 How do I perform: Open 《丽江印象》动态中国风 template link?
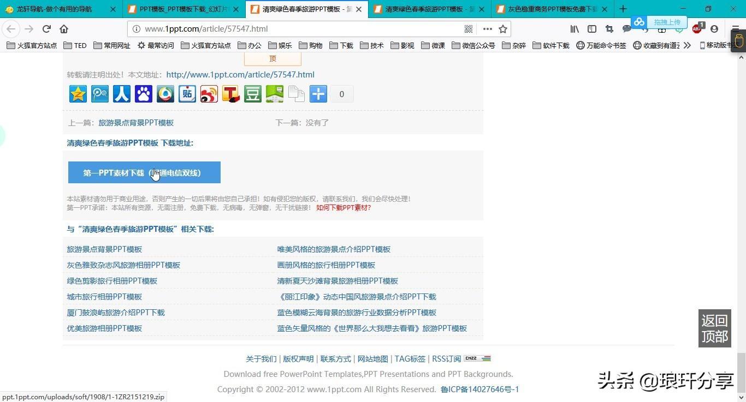pos(357,297)
